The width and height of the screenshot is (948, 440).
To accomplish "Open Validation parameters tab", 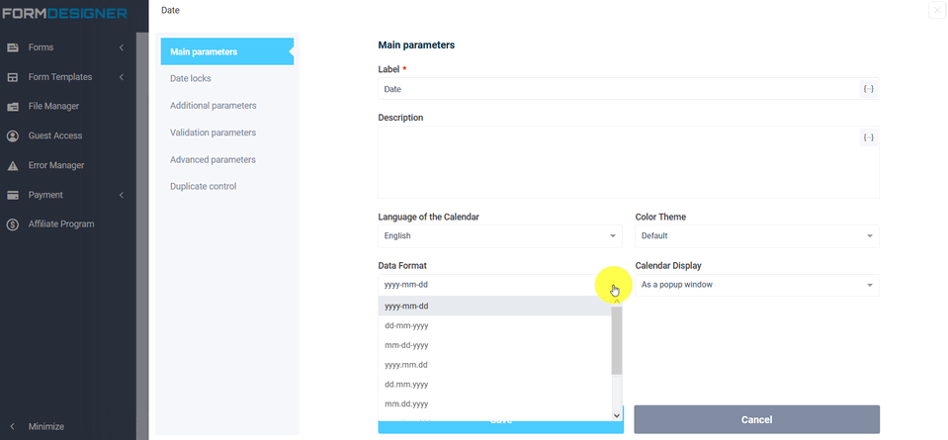I will (213, 132).
